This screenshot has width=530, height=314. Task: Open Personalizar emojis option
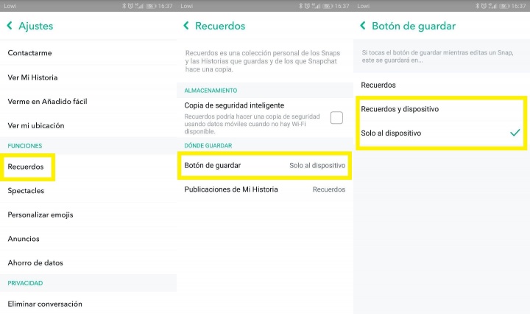click(88, 214)
